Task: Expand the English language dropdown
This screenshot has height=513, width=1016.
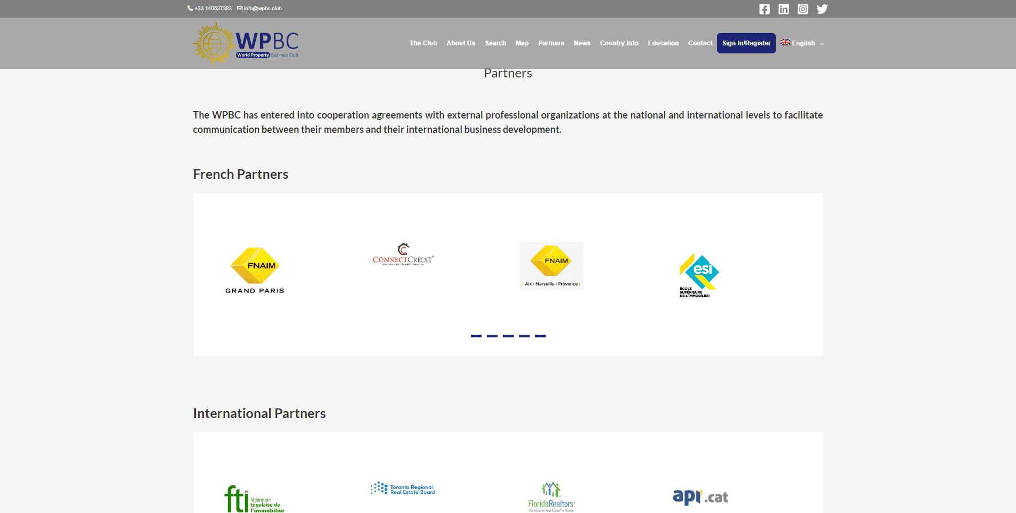Action: 802,43
